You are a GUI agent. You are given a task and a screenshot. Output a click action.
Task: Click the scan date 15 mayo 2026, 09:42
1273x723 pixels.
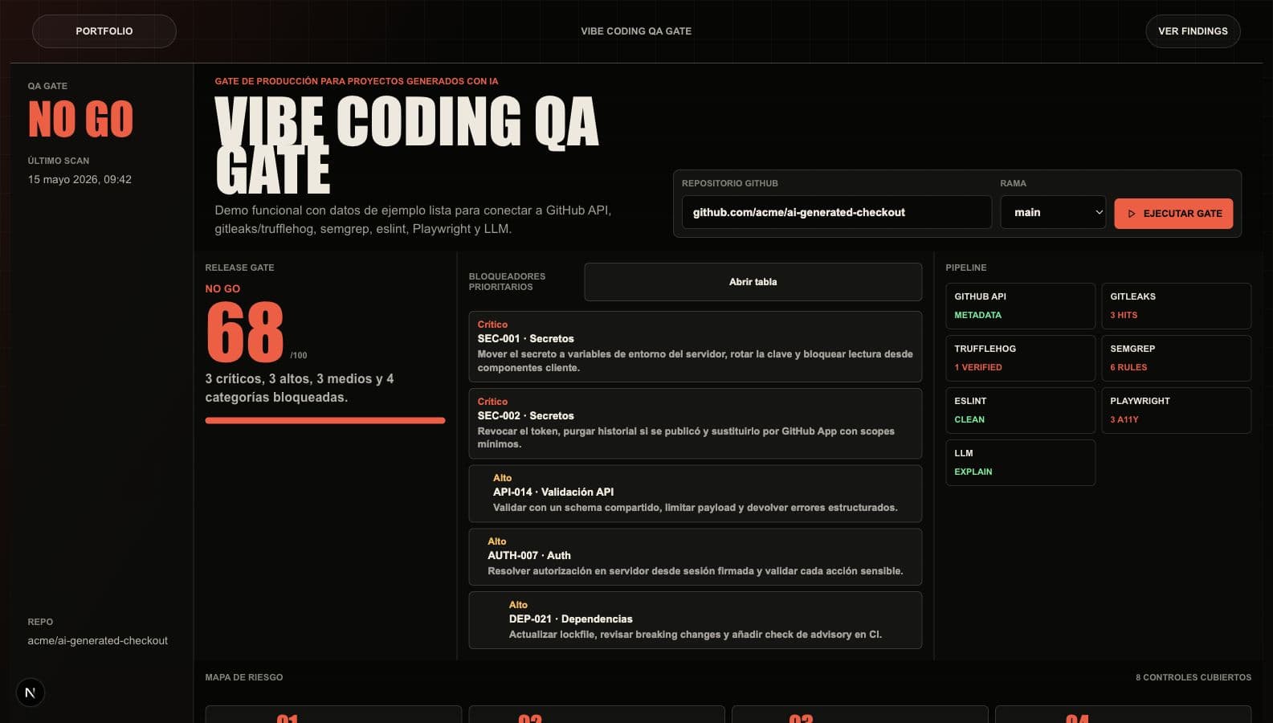(x=80, y=179)
